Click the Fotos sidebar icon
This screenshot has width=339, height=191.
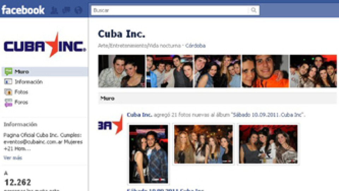8,92
